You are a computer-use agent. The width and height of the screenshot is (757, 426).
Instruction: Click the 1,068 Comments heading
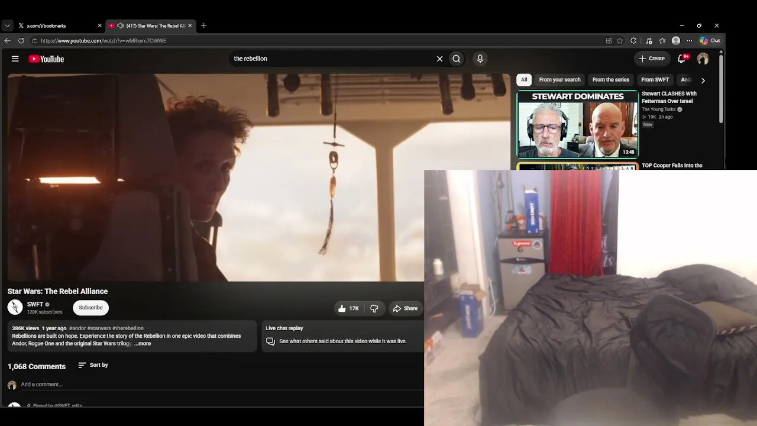pyautogui.click(x=37, y=366)
